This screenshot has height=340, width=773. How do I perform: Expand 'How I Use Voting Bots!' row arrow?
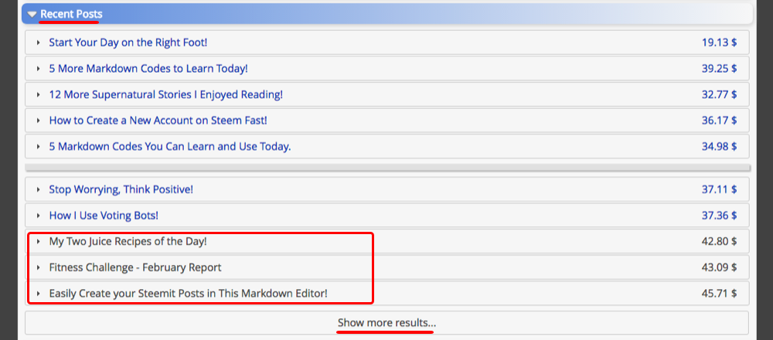pos(38,216)
